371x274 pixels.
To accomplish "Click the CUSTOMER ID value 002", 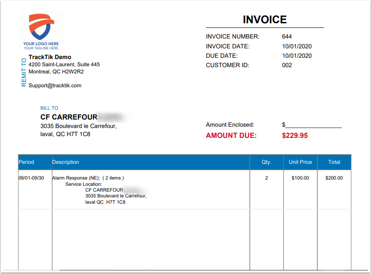I will [287, 65].
